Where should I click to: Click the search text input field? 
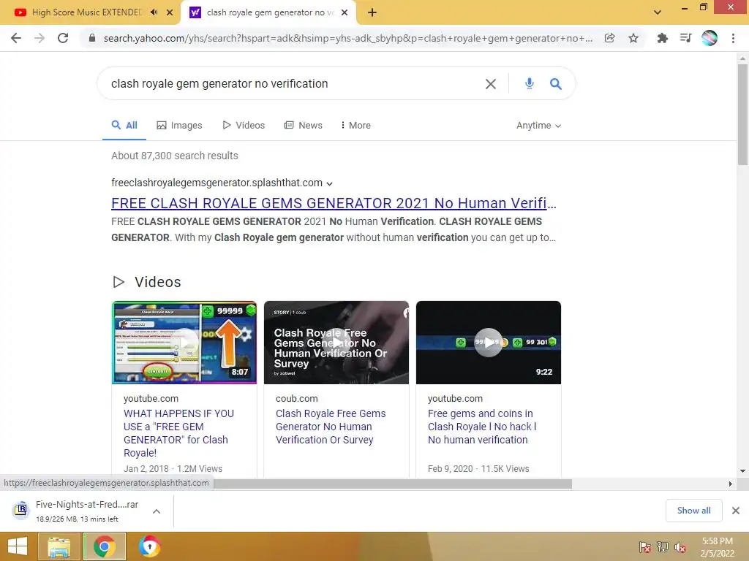coord(291,84)
